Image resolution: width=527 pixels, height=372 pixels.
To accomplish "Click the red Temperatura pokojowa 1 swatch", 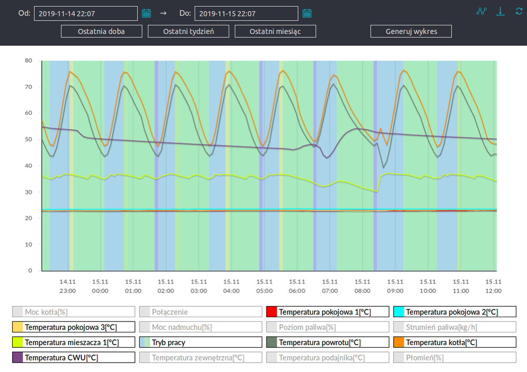I will (x=272, y=312).
